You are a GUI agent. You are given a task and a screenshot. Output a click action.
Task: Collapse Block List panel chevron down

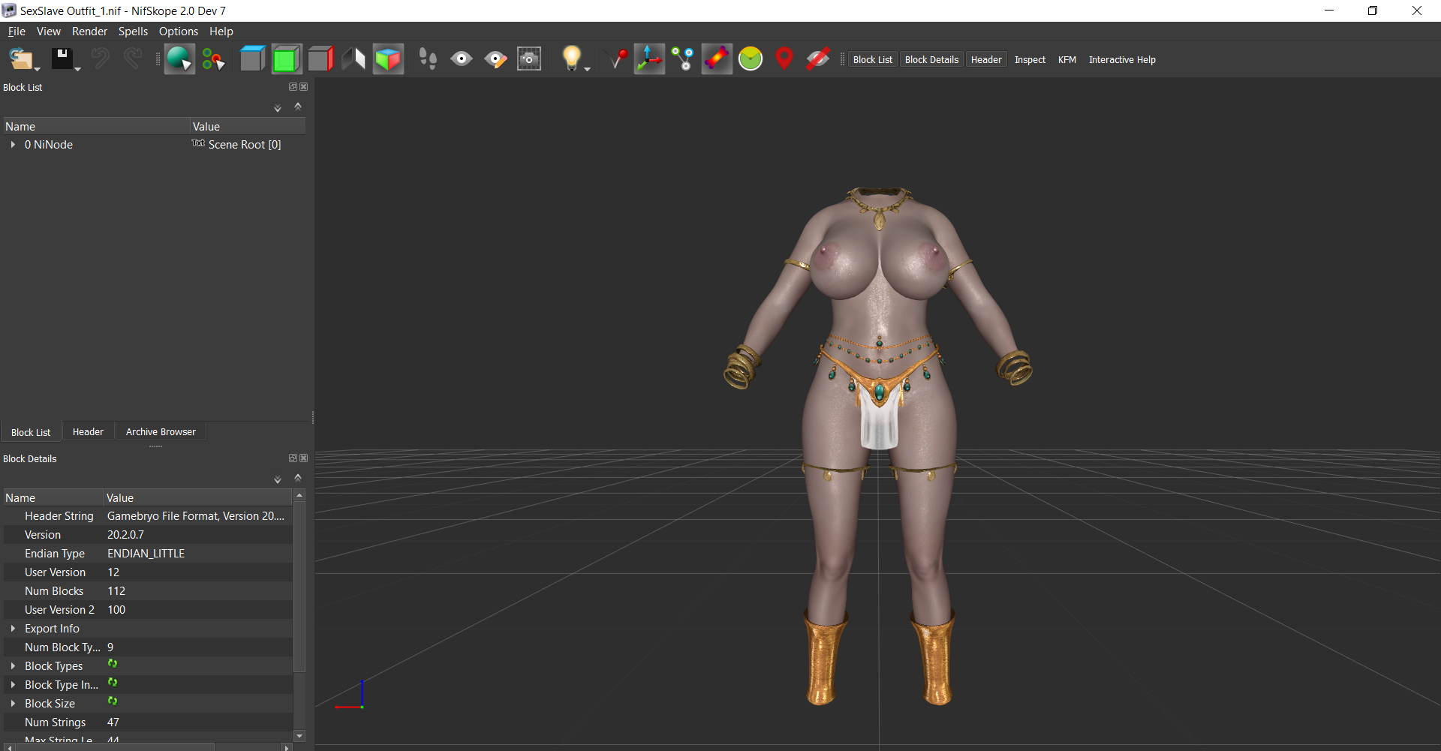click(x=278, y=109)
